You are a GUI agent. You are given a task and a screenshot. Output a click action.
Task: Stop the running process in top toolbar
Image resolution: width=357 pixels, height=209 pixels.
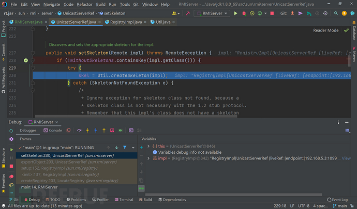coord(272,13)
